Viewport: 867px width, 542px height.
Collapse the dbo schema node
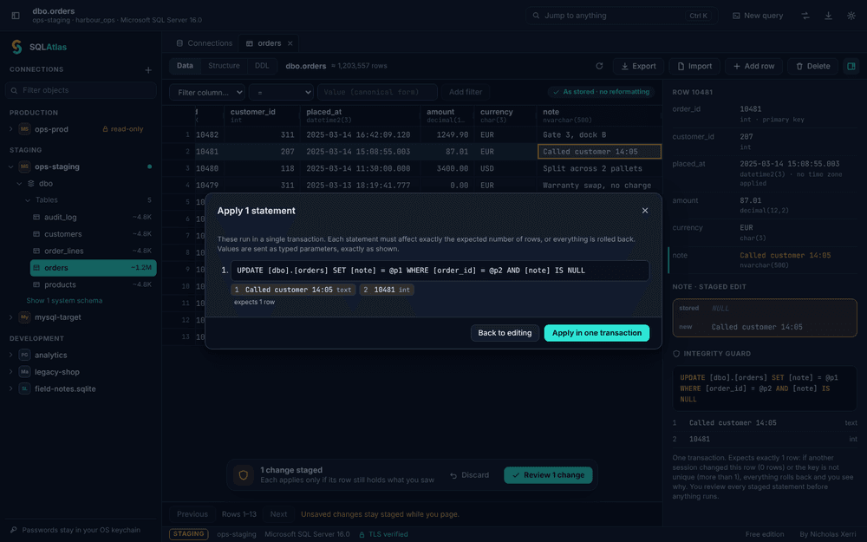tap(19, 183)
